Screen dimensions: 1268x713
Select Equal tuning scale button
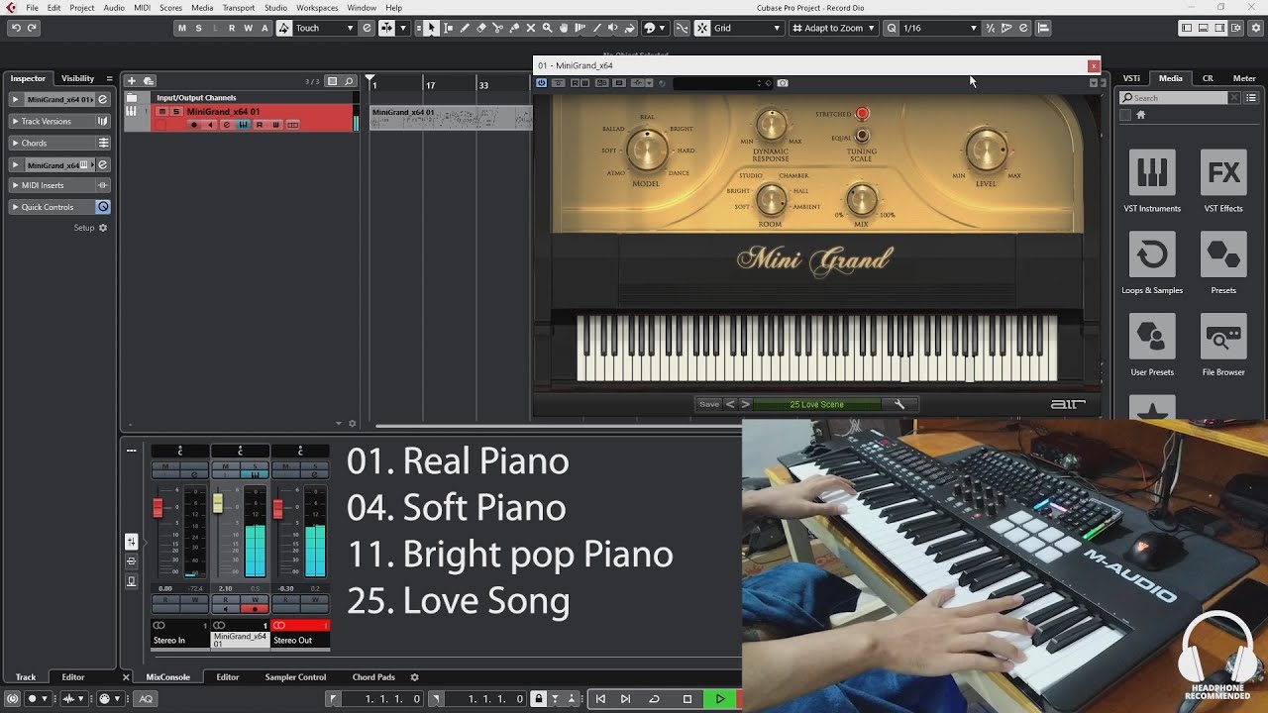pyautogui.click(x=862, y=136)
